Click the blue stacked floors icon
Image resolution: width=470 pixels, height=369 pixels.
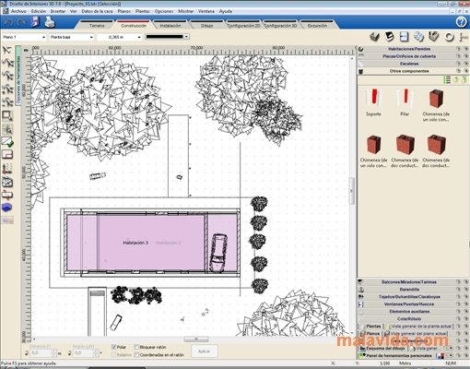coord(418,37)
